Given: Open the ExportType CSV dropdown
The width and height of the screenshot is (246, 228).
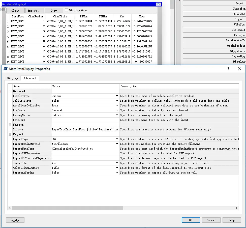Looking at the screenshot, I should pos(117,139).
